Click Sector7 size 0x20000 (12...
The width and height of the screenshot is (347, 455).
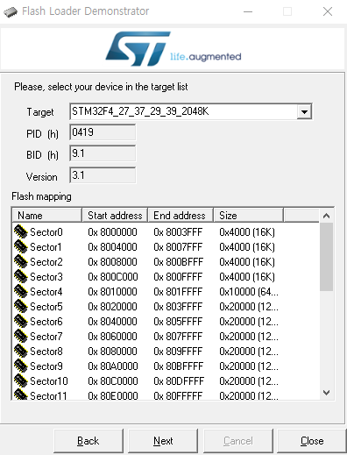pos(249,337)
